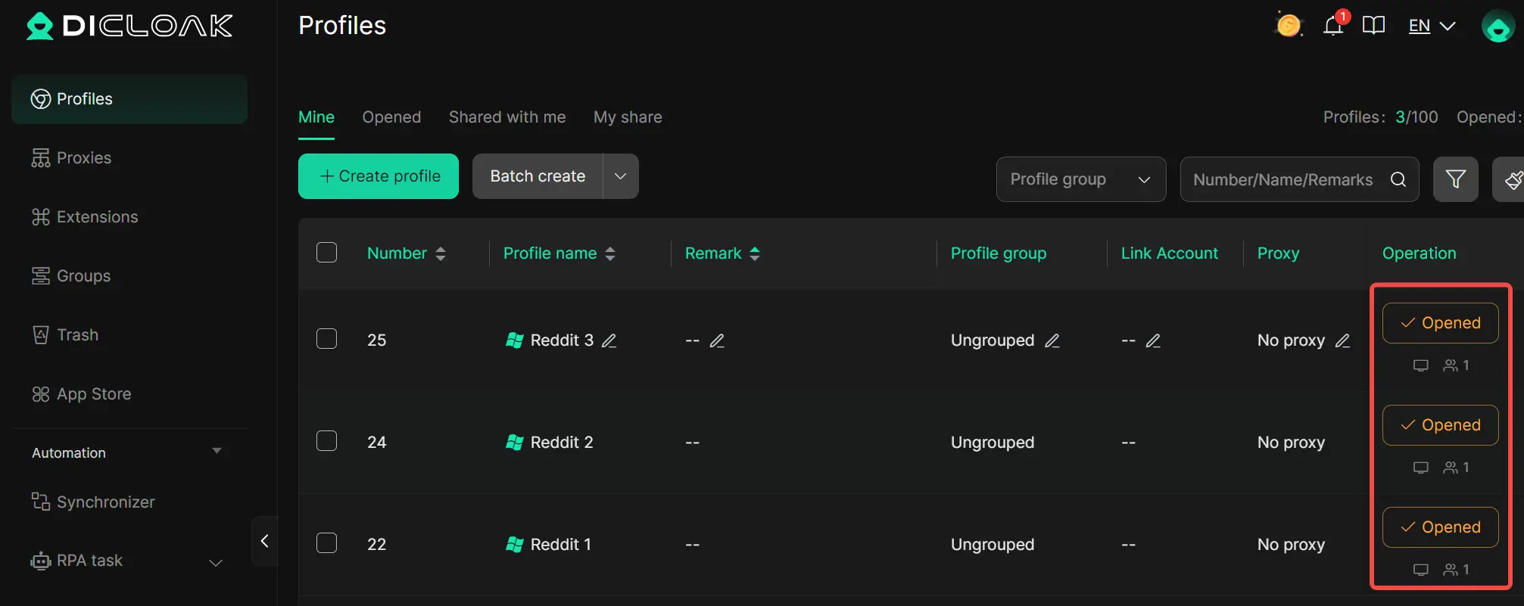The width and height of the screenshot is (1524, 606).
Task: Expand the Batch create dropdown arrow
Action: [620, 176]
